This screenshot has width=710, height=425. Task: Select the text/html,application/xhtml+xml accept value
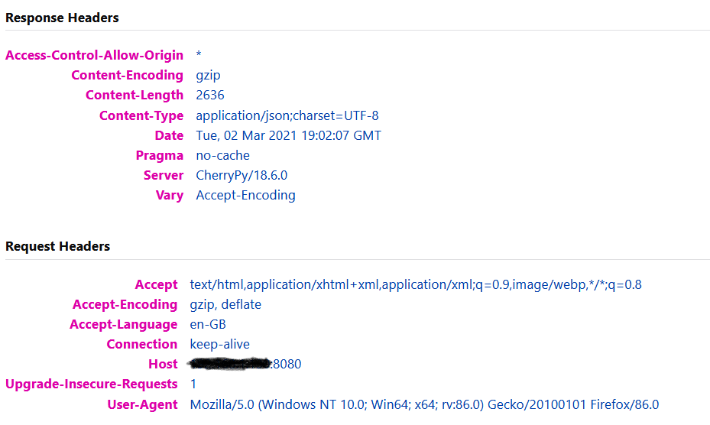(416, 284)
